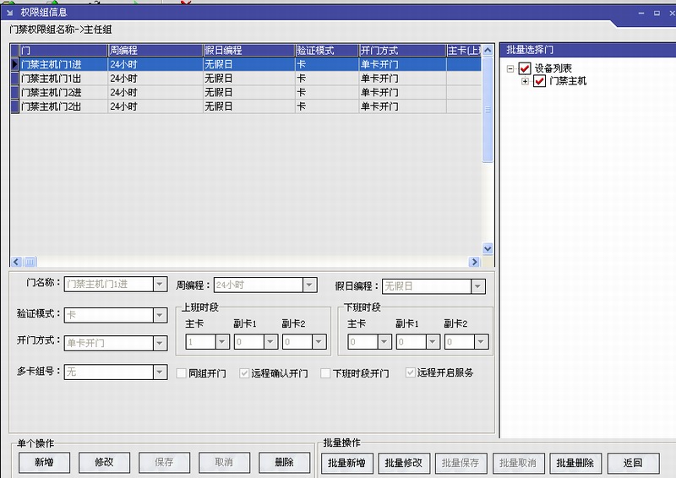Collapse the 设备列表 tree node
This screenshot has width=676, height=478.
pos(510,68)
